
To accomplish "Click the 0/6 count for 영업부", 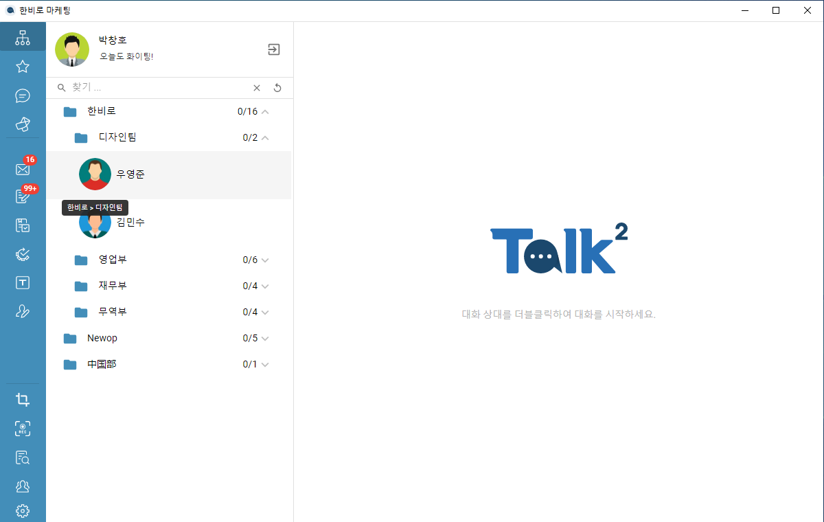I will pyautogui.click(x=250, y=260).
